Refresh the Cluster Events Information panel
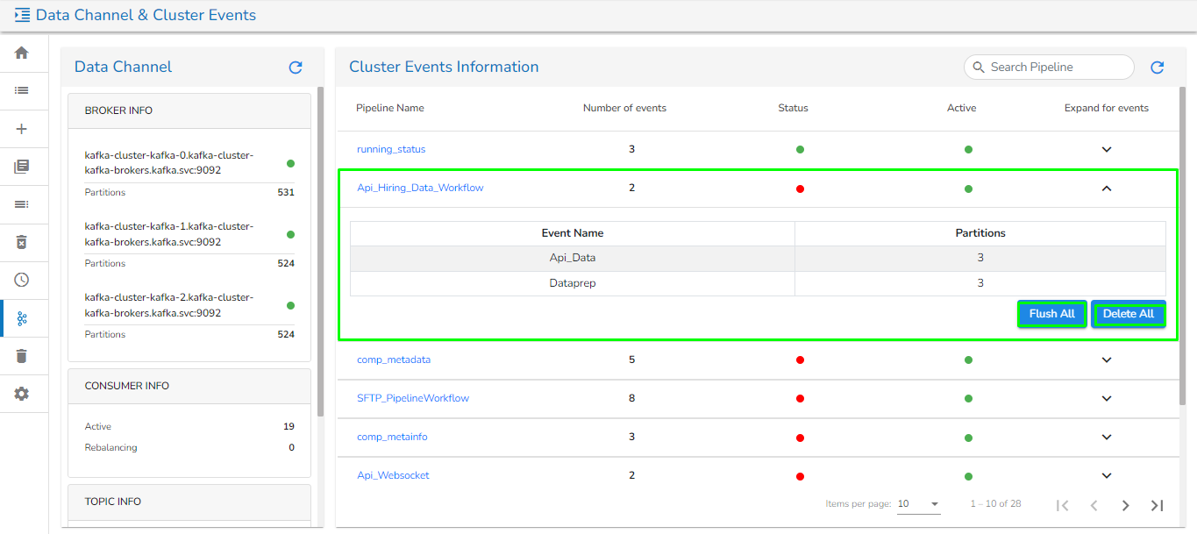This screenshot has height=534, width=1197. point(1157,68)
